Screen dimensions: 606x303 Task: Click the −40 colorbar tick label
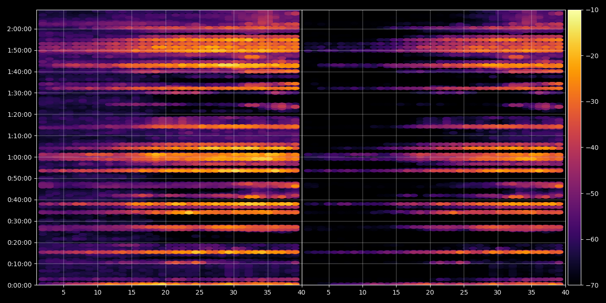point(592,148)
